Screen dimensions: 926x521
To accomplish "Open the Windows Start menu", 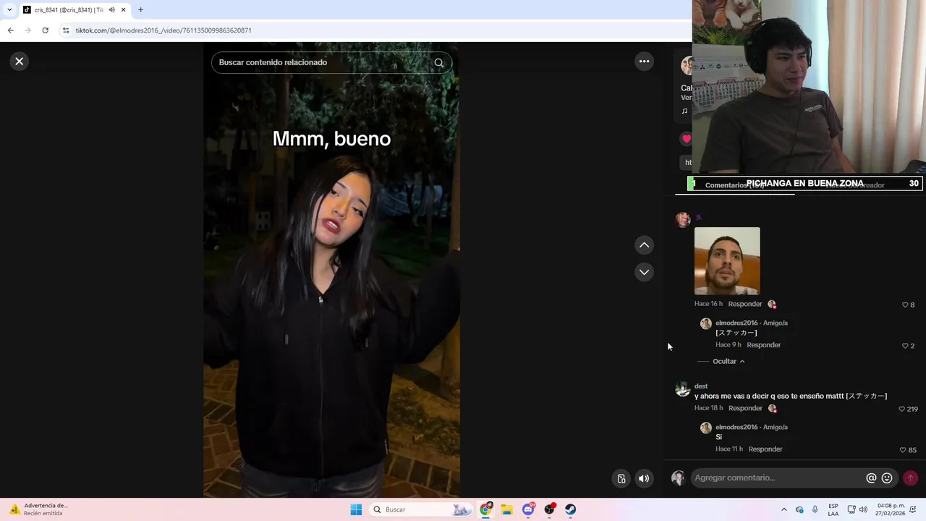I will (356, 509).
